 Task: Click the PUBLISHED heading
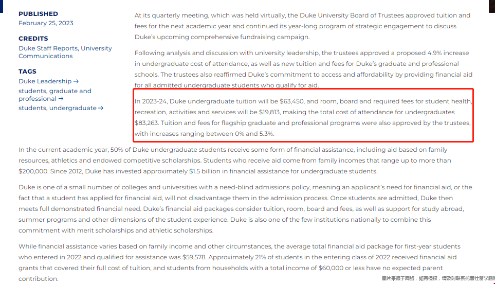point(38,14)
